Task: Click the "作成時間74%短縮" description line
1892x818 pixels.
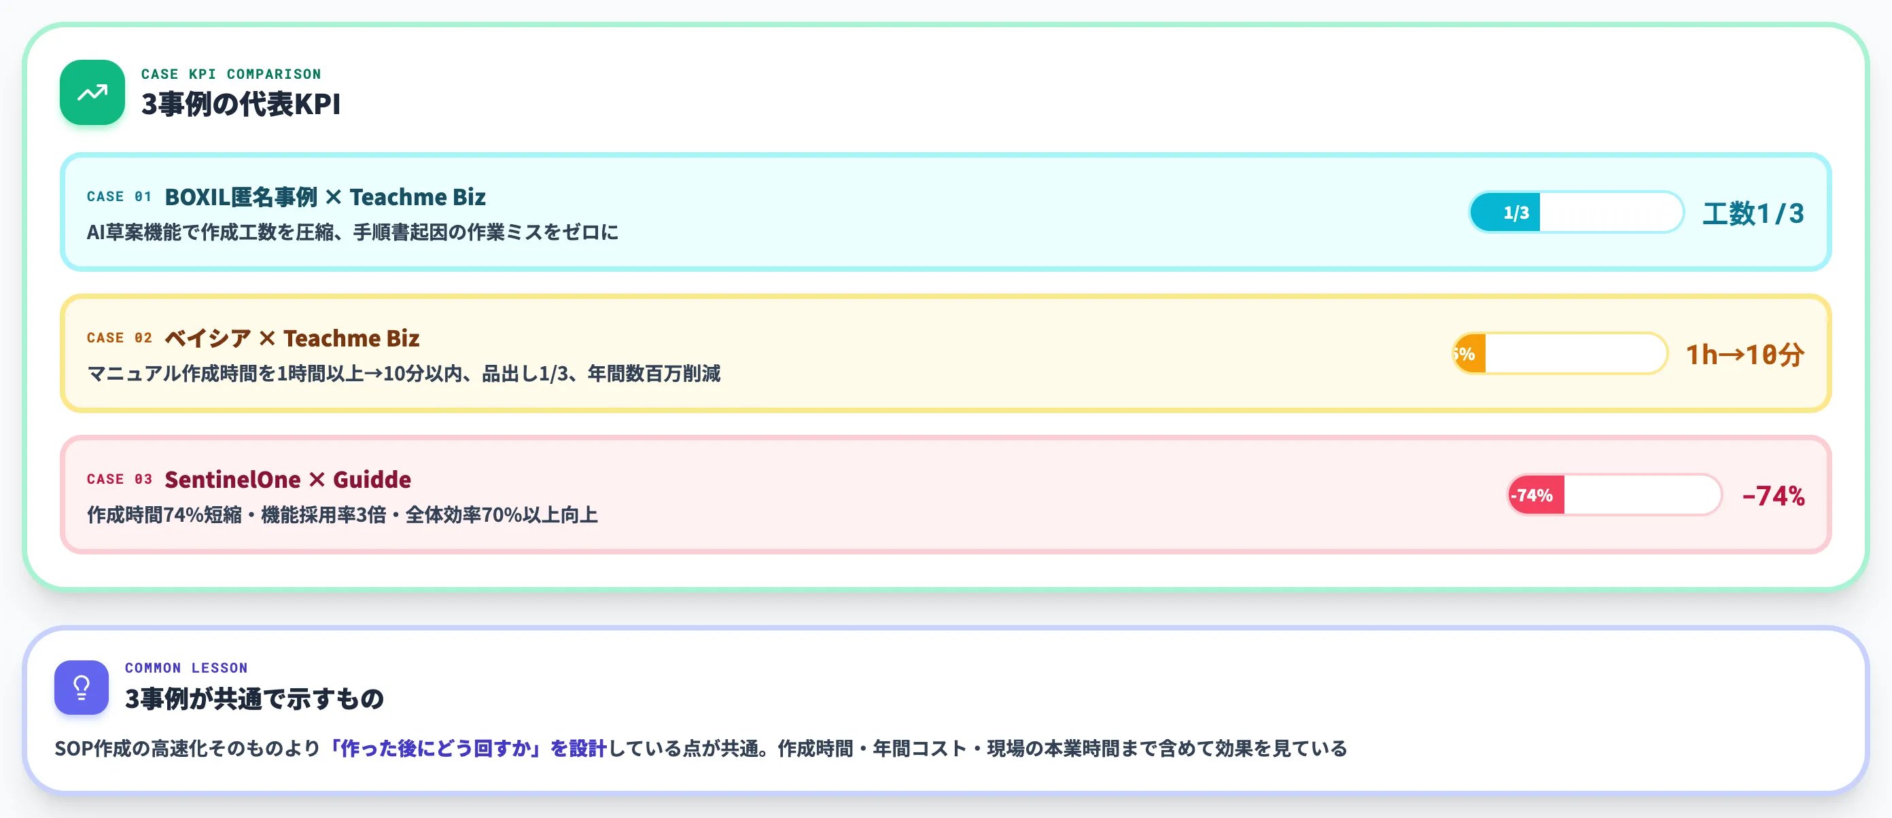Action: click(x=343, y=515)
